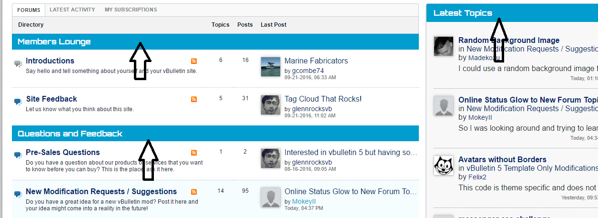The width and height of the screenshot is (598, 218).
Task: Open the Latest Activity tab
Action: click(x=72, y=10)
